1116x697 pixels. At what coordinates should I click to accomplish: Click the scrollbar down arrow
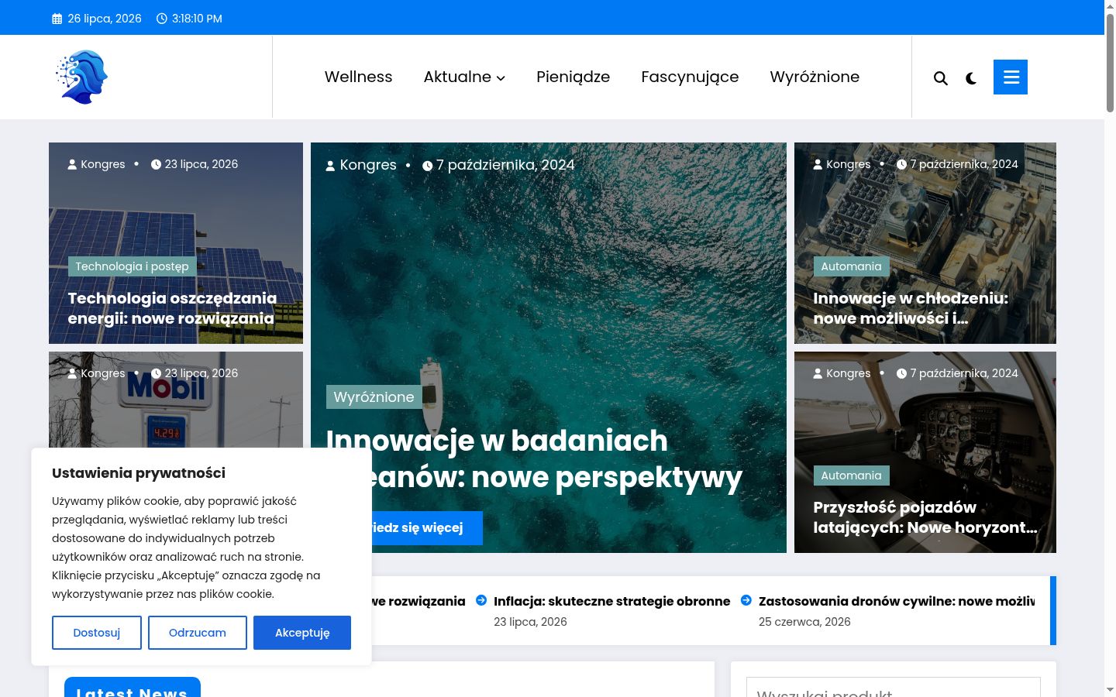pos(1110,689)
